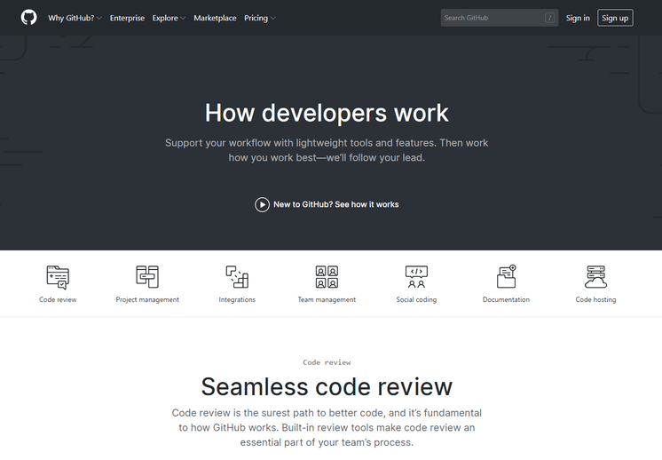Viewport: 662px width, 460px height.
Task: Expand the Explore dropdown menu
Action: tap(169, 18)
